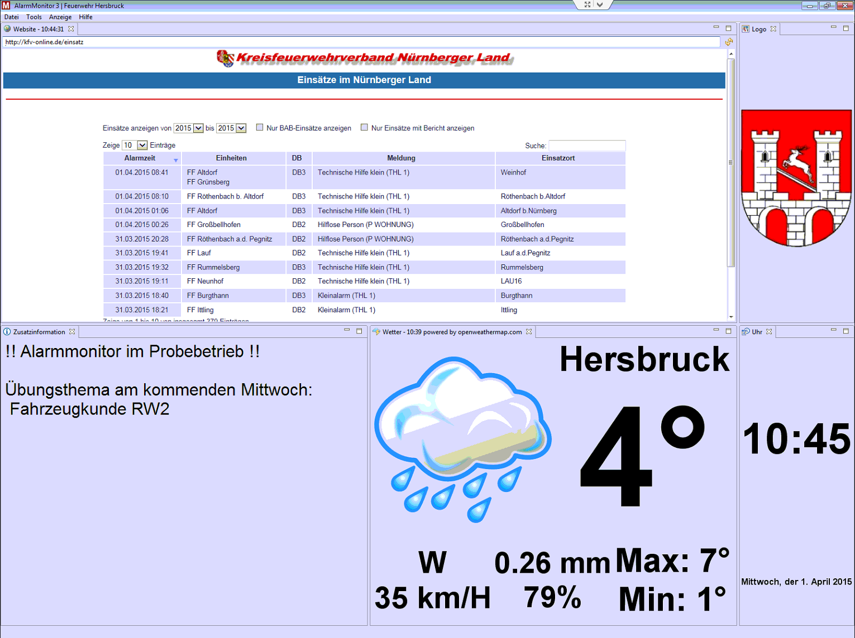Screen dimensions: 855x638
Task: Close the Uhr clock panel tab
Action: pyautogui.click(x=769, y=332)
